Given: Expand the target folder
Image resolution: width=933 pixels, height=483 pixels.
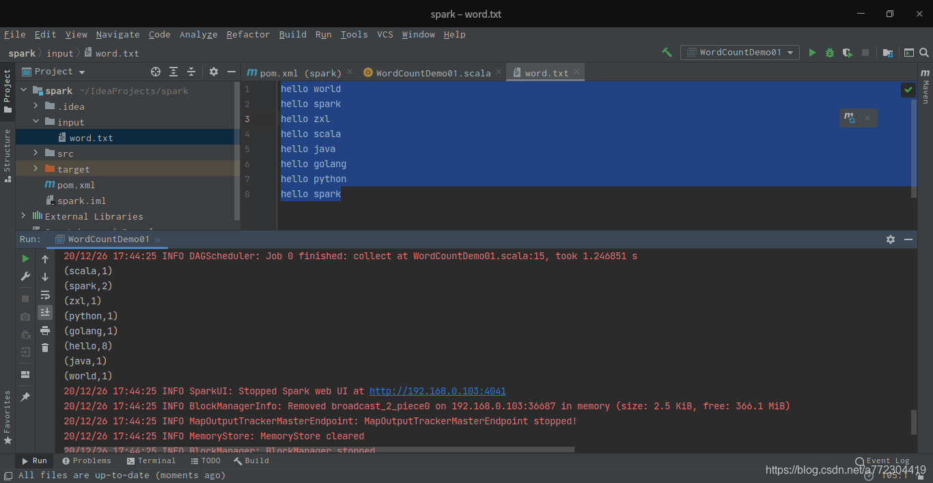Looking at the screenshot, I should tap(36, 169).
